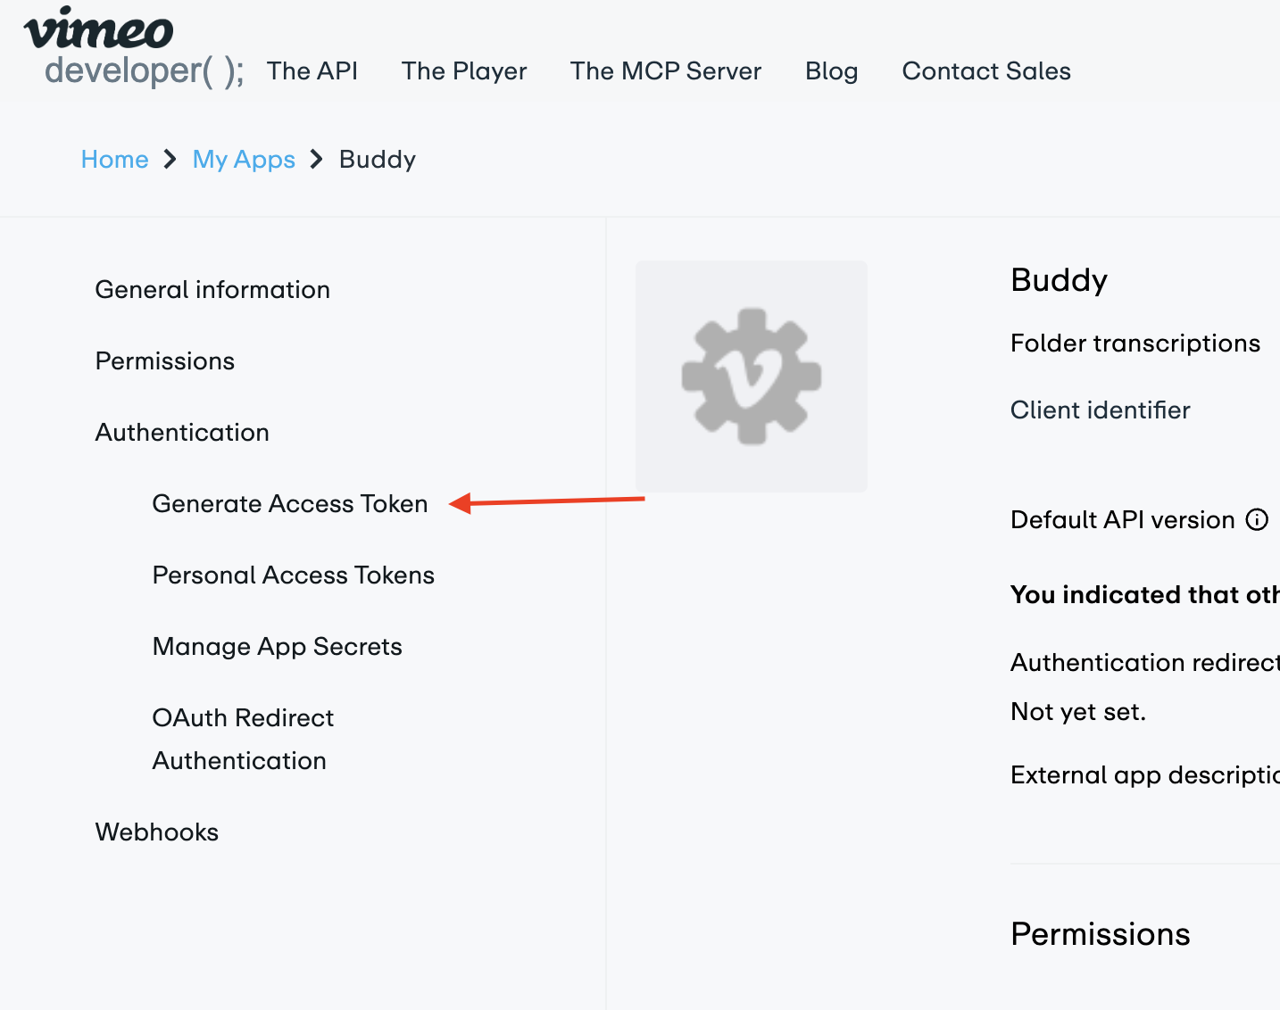Click the Default API version info icon
This screenshot has height=1010, width=1280.
click(x=1257, y=520)
